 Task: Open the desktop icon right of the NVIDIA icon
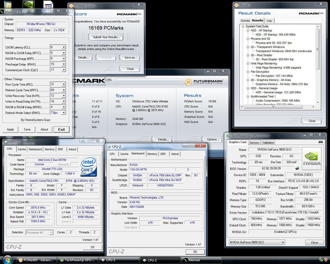click(48, 5)
